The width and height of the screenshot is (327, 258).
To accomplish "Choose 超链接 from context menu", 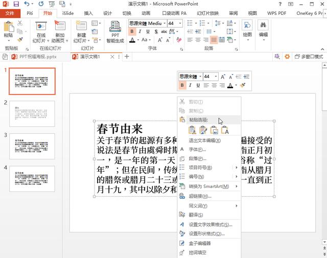I will pyautogui.click(x=209, y=196).
